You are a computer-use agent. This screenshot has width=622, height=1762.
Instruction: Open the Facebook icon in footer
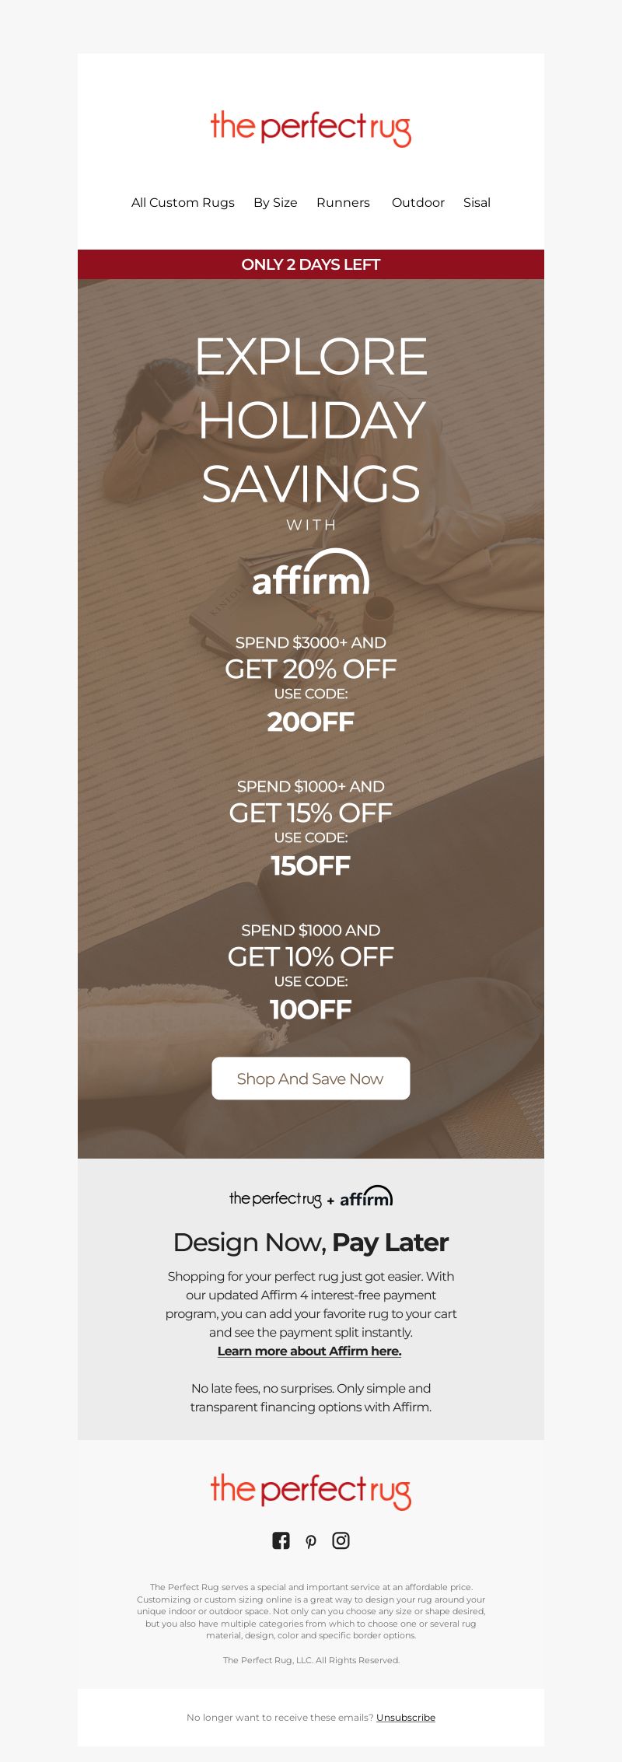[281, 1540]
